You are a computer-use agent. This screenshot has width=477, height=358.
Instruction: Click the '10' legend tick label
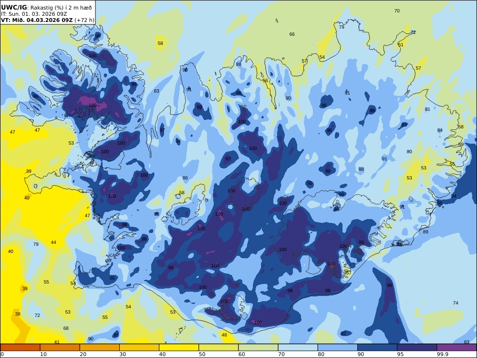coord(43,354)
